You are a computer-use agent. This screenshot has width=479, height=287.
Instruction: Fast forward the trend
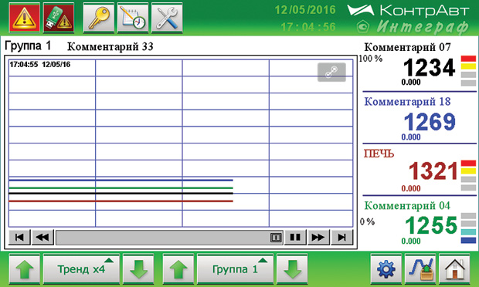pos(318,238)
